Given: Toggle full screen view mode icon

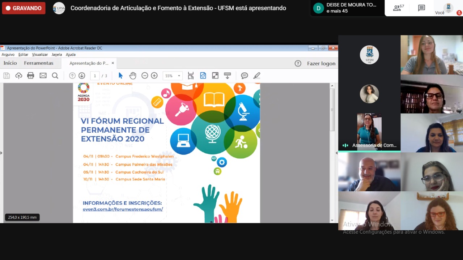Looking at the screenshot, I should tap(215, 76).
